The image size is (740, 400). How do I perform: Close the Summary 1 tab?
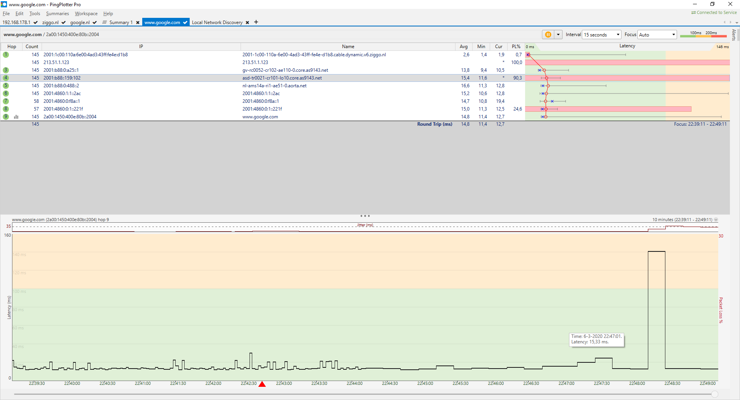coord(138,23)
